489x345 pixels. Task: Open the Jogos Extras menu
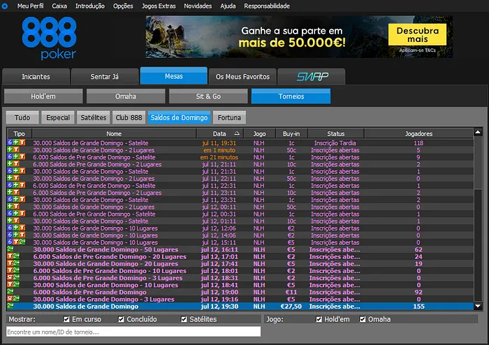pos(159,6)
